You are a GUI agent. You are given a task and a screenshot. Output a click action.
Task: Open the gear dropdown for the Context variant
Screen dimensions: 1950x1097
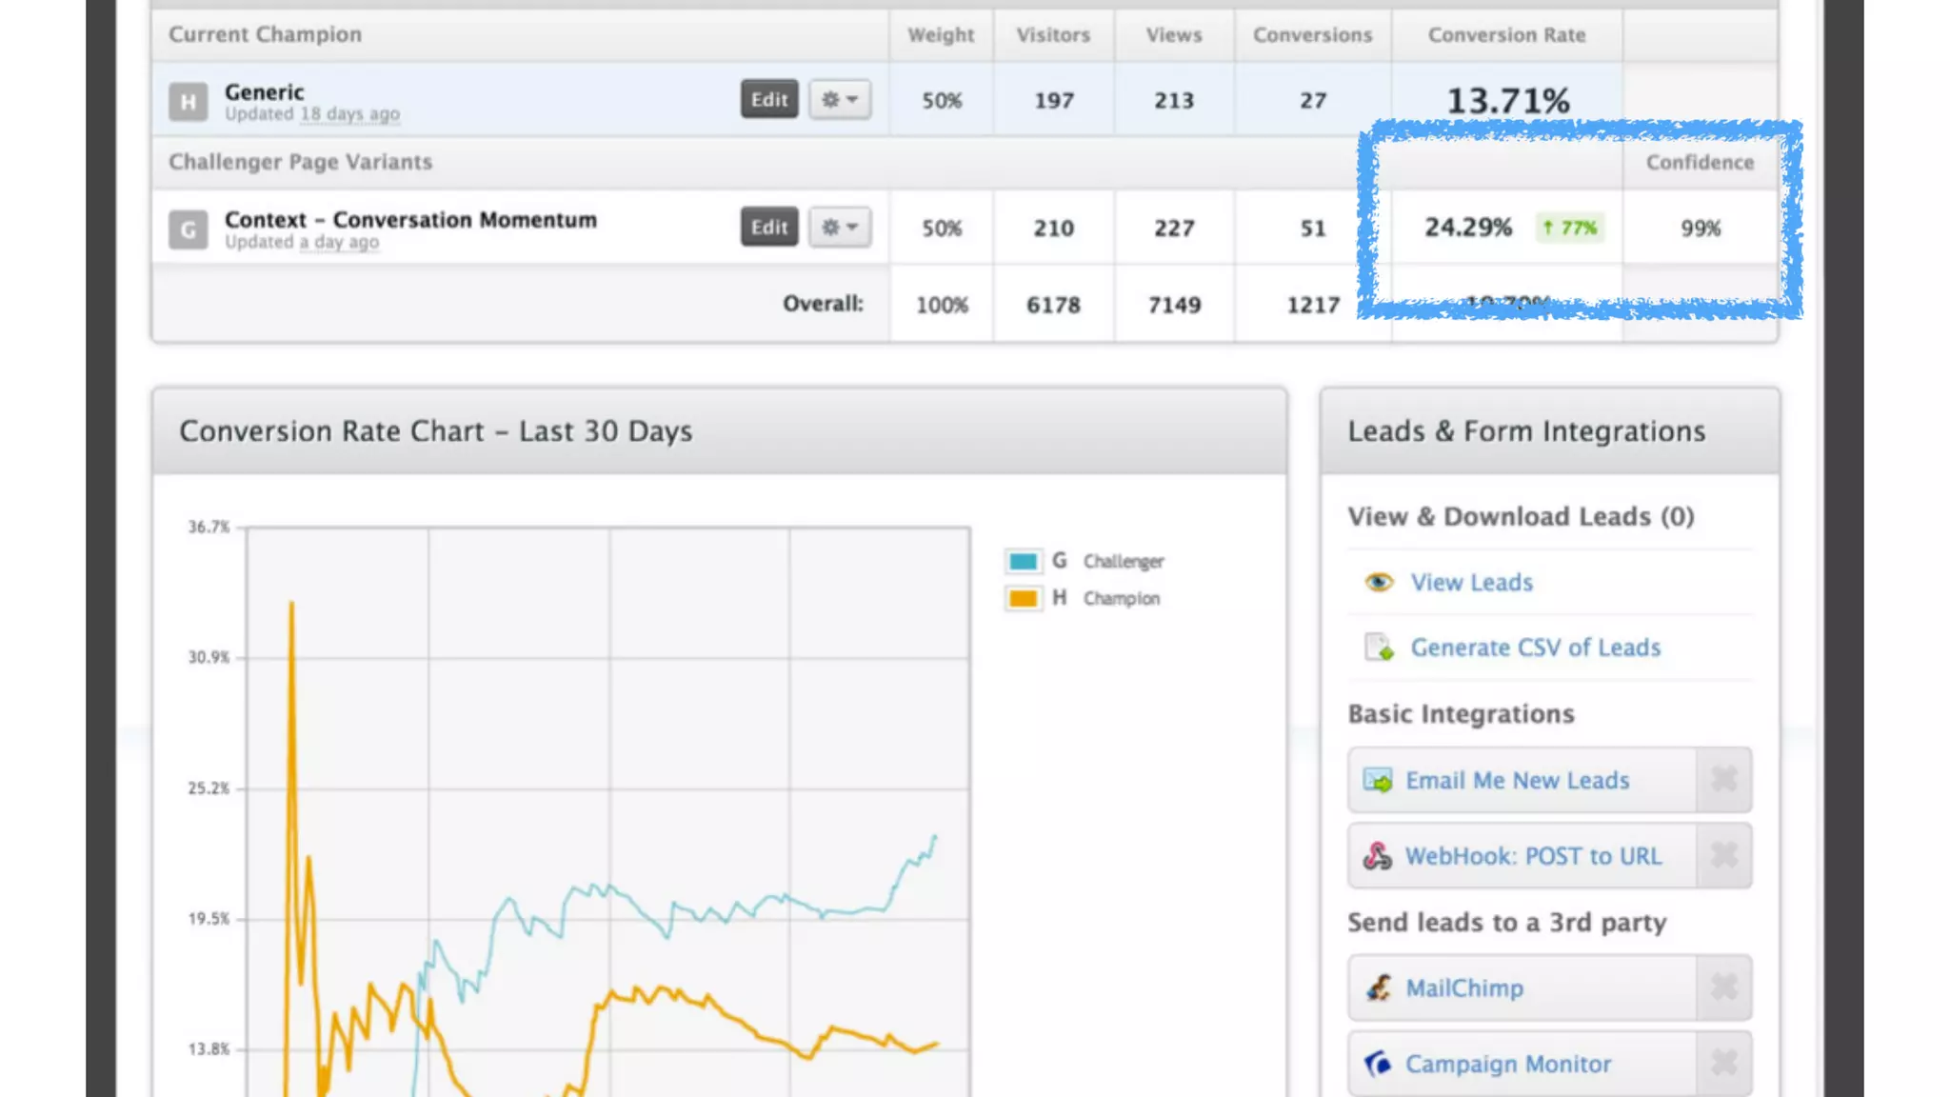(840, 228)
